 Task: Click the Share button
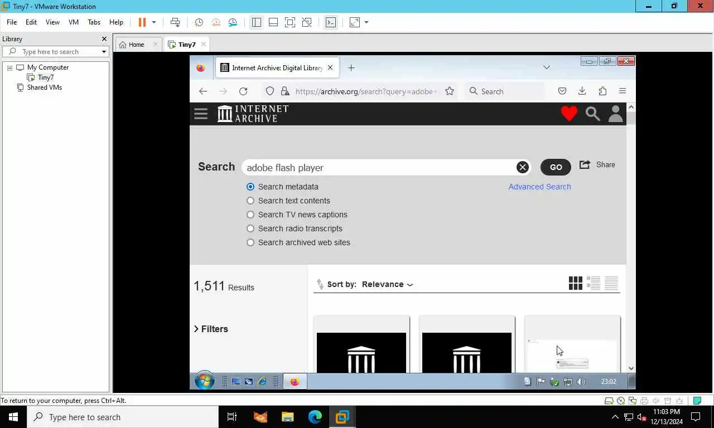pyautogui.click(x=597, y=165)
